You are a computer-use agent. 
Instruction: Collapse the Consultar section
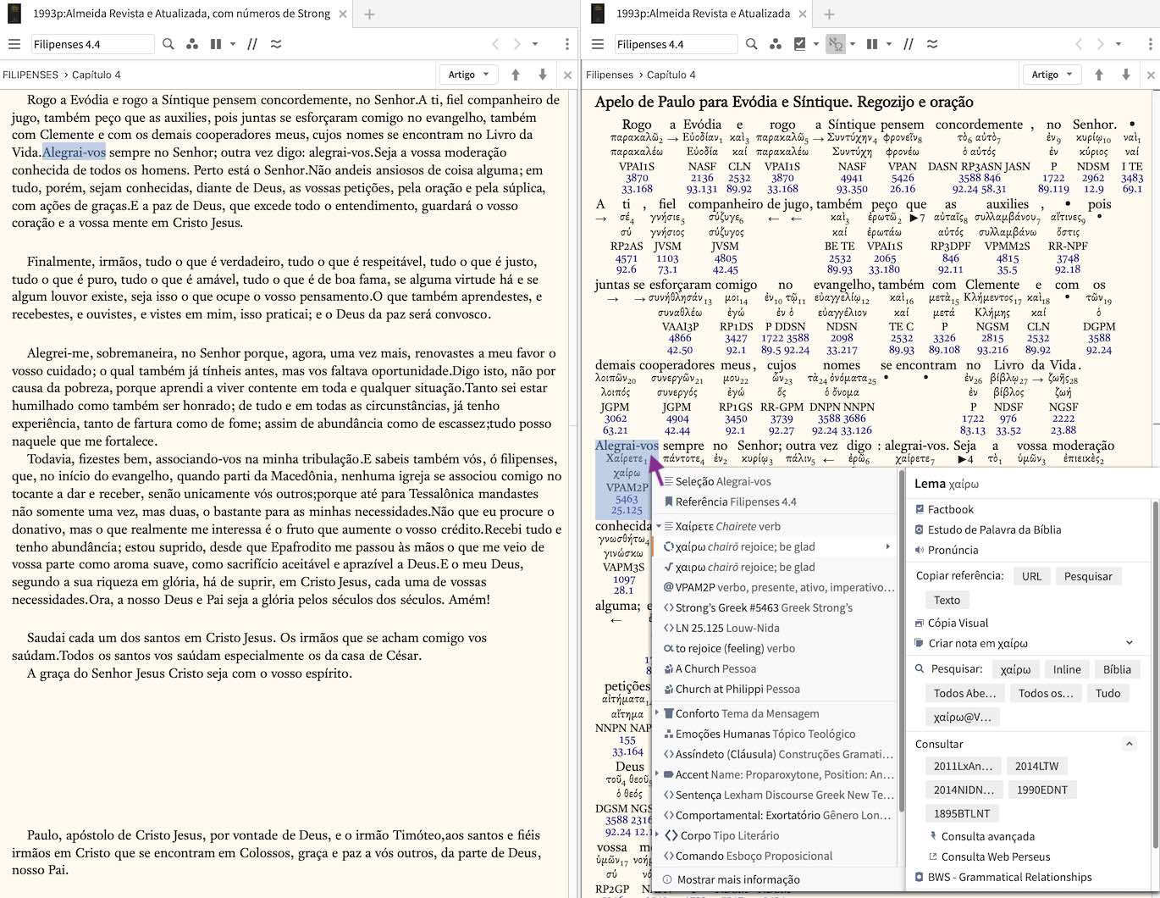point(1129,744)
